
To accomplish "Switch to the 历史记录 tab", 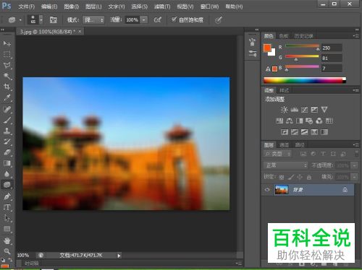I will (303, 36).
